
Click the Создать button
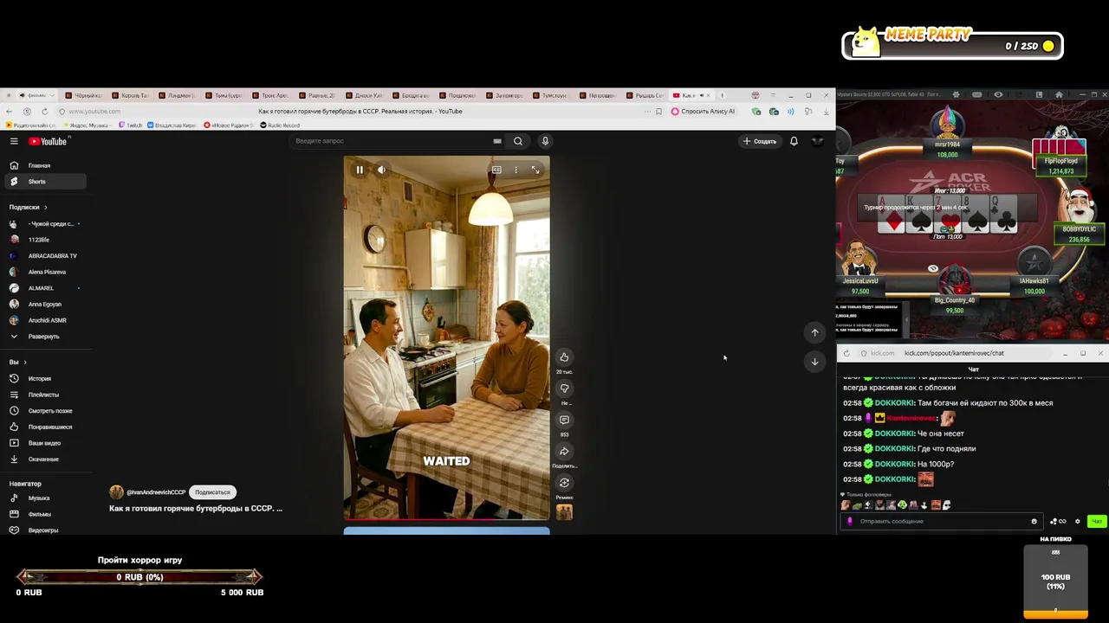click(x=760, y=141)
